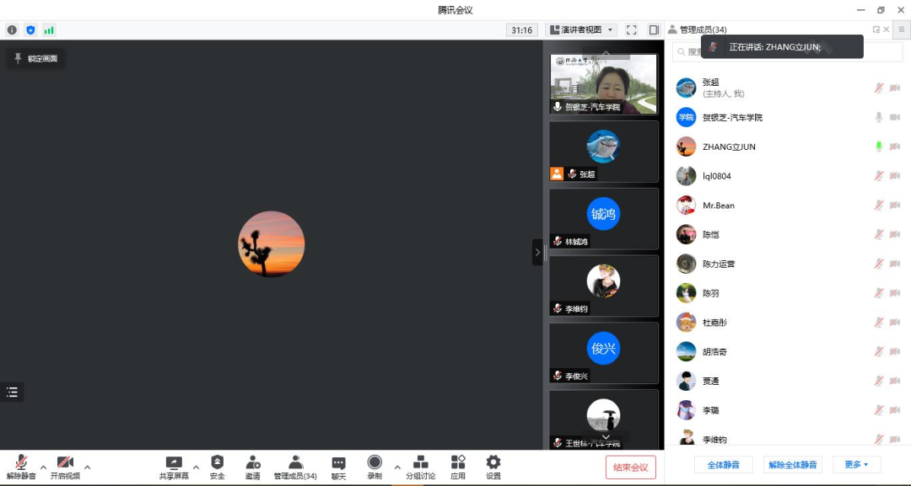This screenshot has height=486, width=911.
Task: Open the 应用 apps icon
Action: pos(458,467)
